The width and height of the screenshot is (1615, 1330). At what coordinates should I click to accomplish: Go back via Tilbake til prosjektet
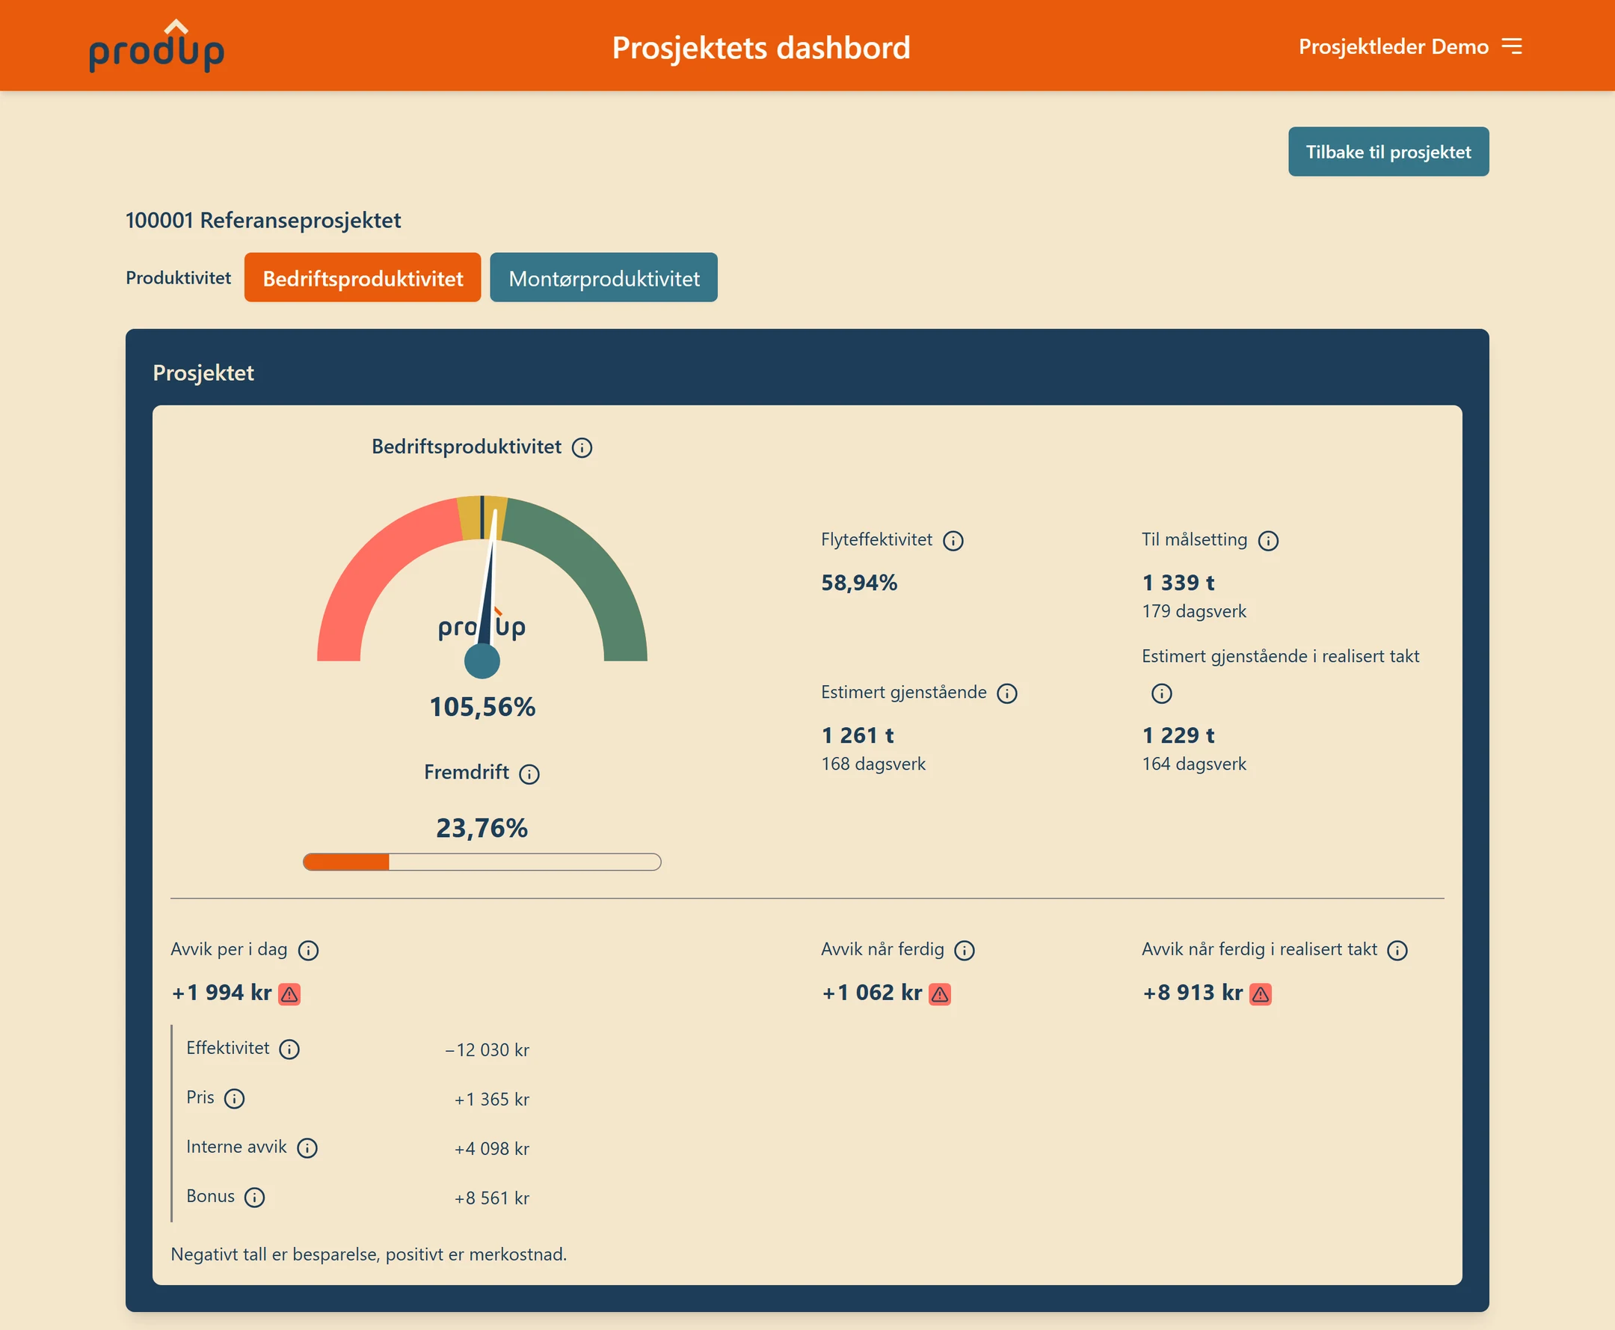1388,152
